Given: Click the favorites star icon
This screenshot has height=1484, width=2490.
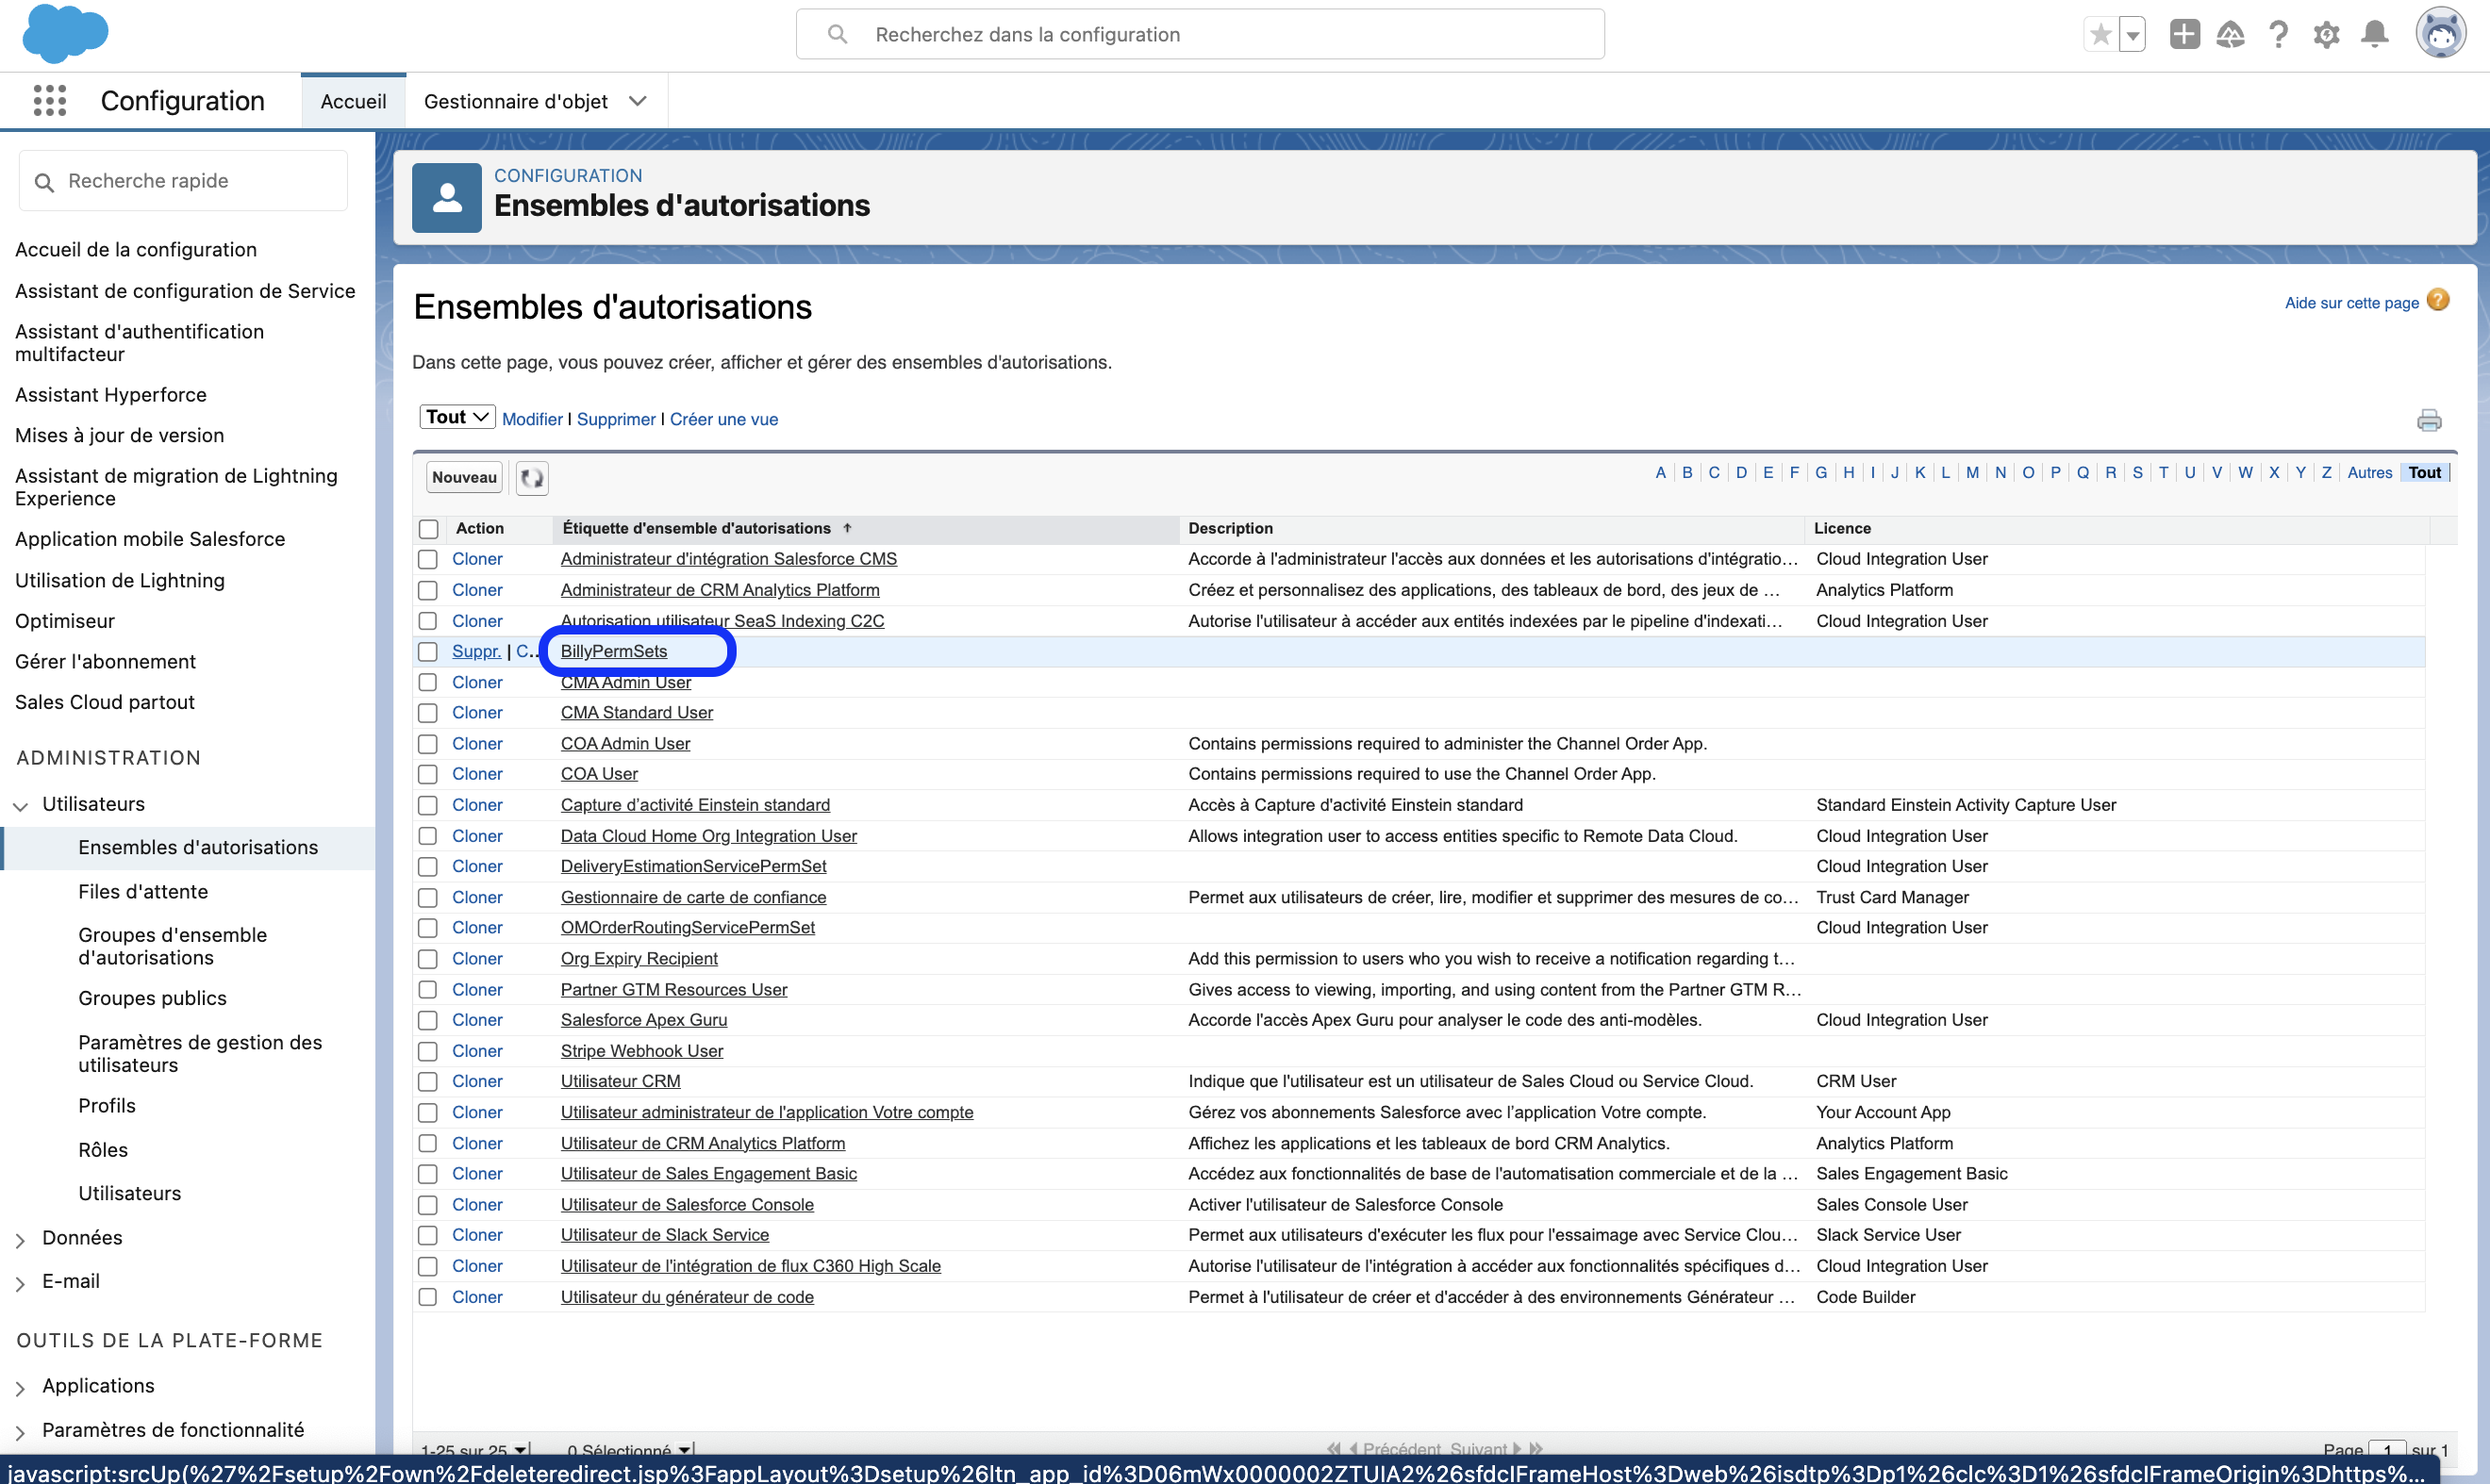Looking at the screenshot, I should coord(2100,35).
